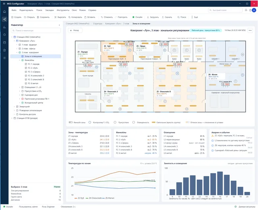Click the Станция-0422 breadcrumb link
Screen dimensions: 258x210
coord(77,24)
